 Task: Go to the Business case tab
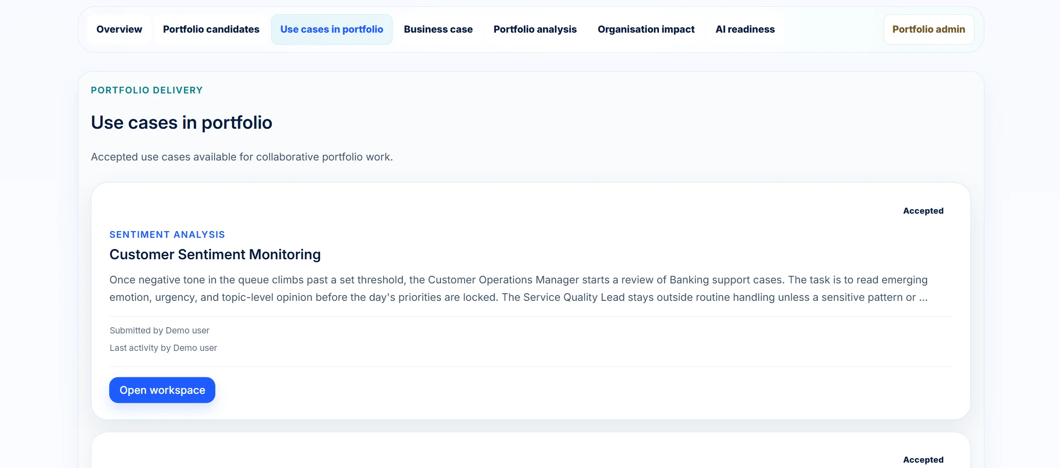[438, 30]
